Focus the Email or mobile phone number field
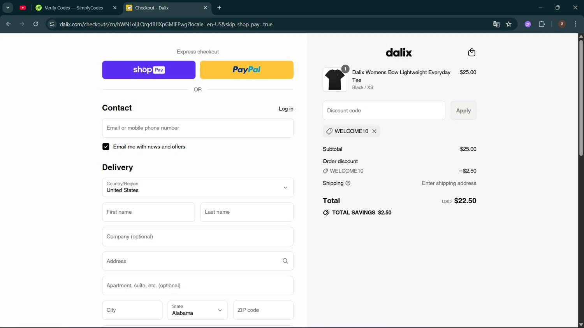The image size is (584, 328). 198,128
